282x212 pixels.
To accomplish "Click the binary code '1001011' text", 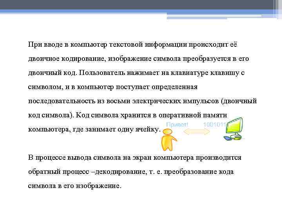I will (x=215, y=124).
